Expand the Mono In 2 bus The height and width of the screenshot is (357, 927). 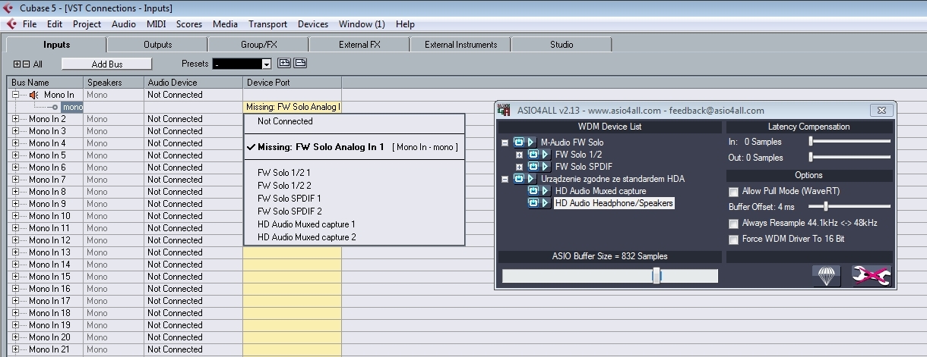16,119
